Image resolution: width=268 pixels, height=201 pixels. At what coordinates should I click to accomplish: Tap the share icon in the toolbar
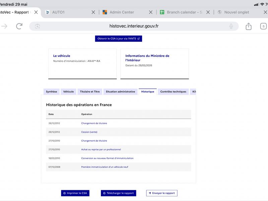pos(248,26)
